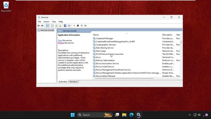Click the notification badge in the tray
The height and width of the screenshot is (119, 211).
click(207, 115)
